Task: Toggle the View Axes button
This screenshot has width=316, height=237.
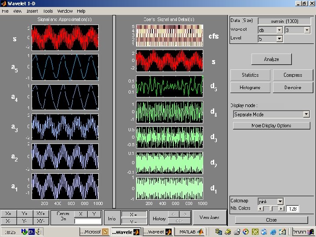Action: [209, 218]
